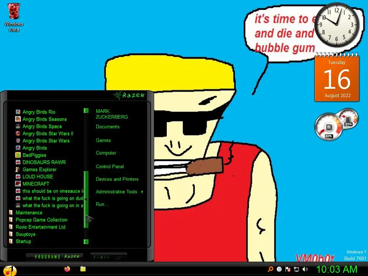Image resolution: width=368 pixels, height=276 pixels.
Task: Open 'what the fuck is going on in s' entry
Action: pyautogui.click(x=49, y=205)
